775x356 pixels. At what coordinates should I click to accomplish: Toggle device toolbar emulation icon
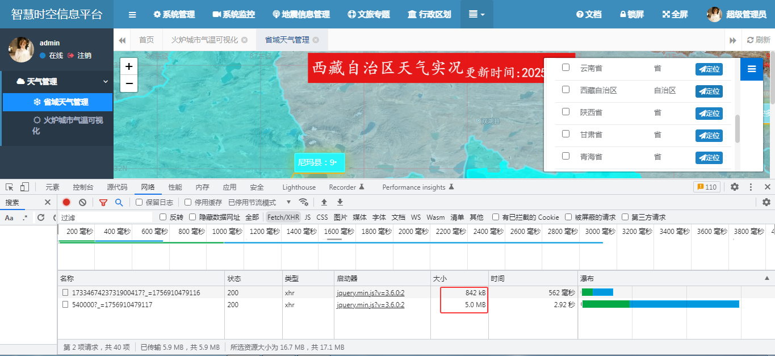(x=24, y=187)
